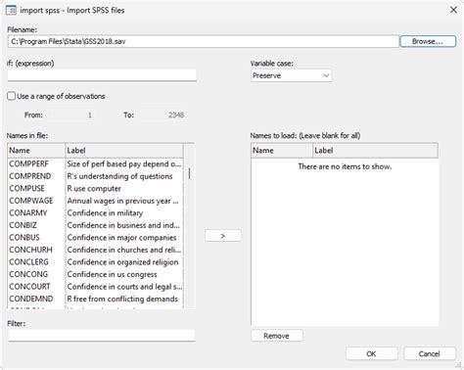Select the CONBIZ variable row
Image resolution: width=464 pixels, height=370 pixels.
(95, 225)
